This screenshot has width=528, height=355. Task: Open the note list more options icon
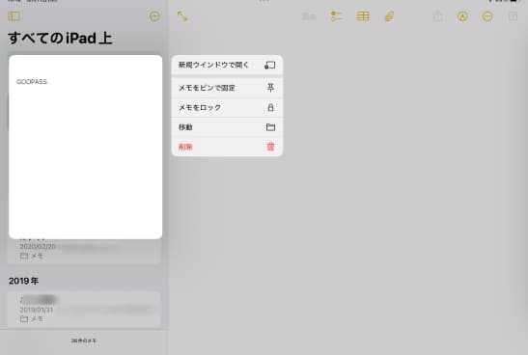pyautogui.click(x=154, y=16)
